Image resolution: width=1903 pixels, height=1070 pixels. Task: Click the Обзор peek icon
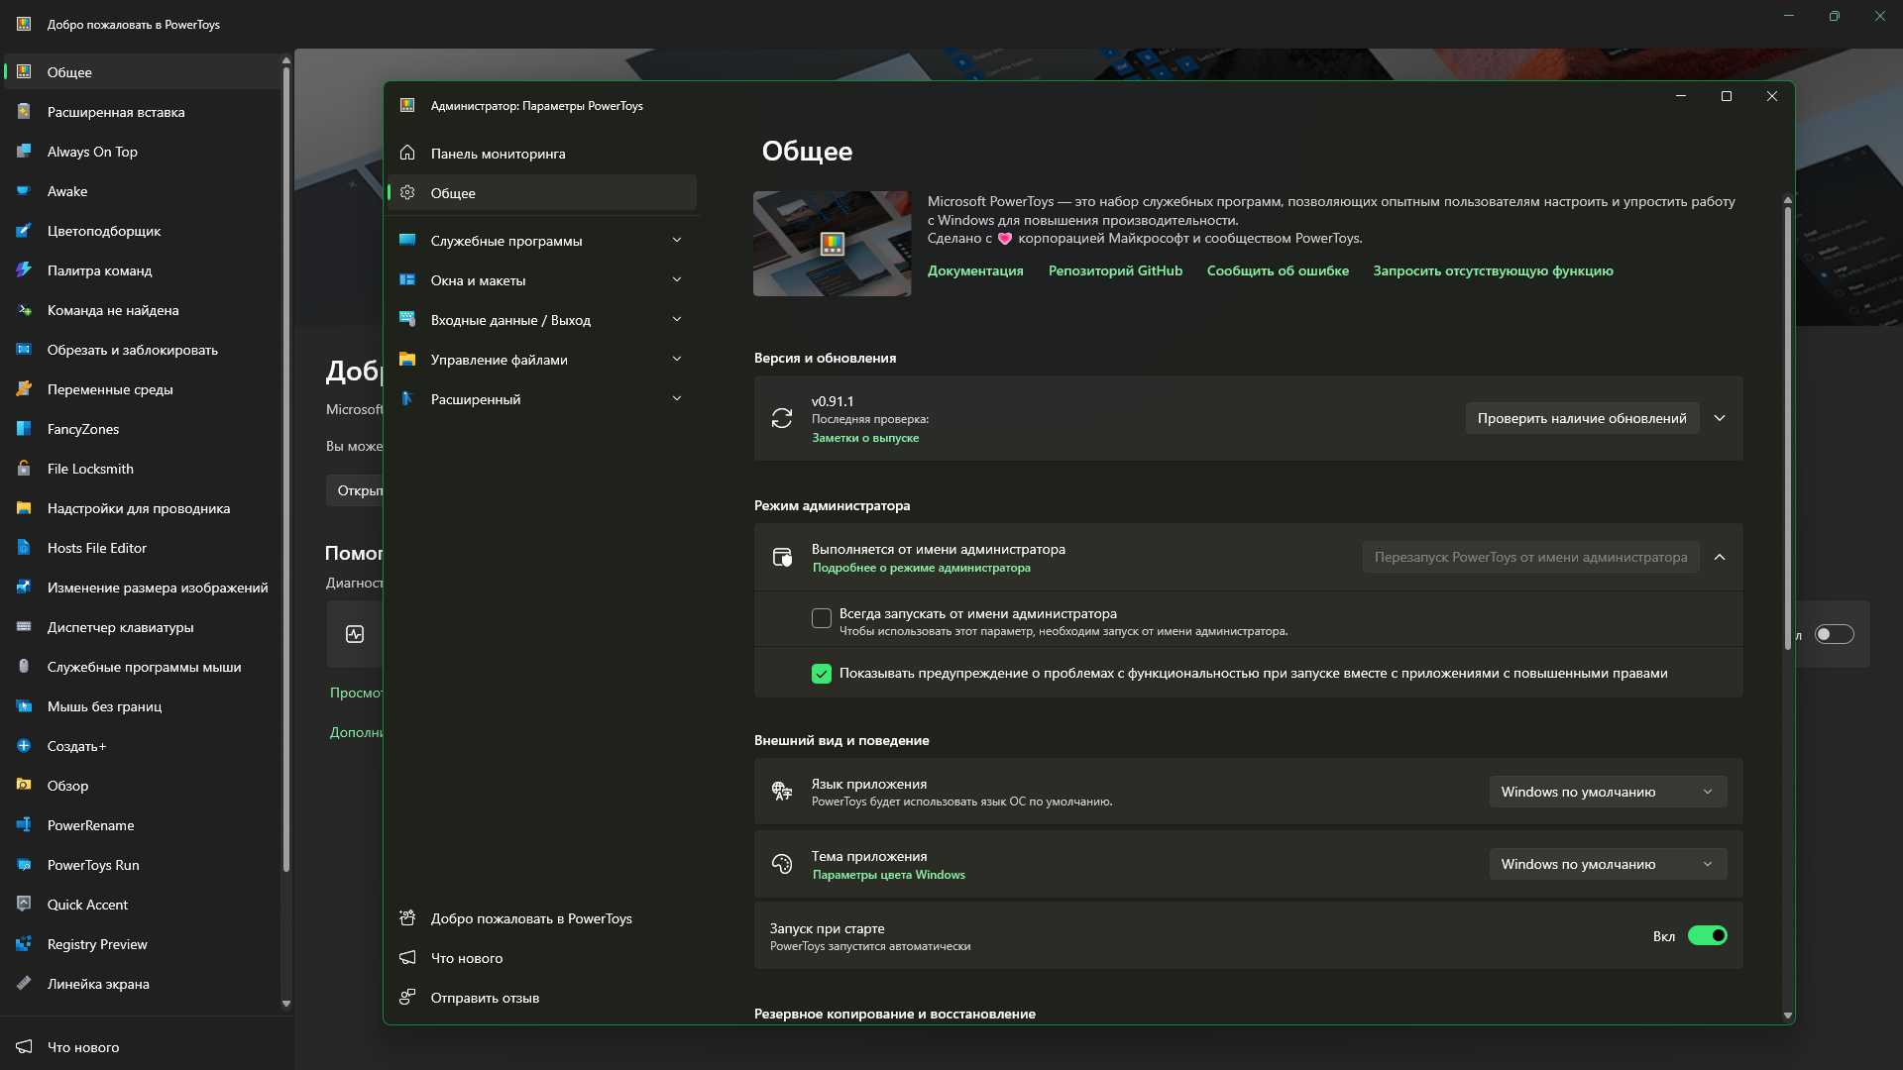24,786
